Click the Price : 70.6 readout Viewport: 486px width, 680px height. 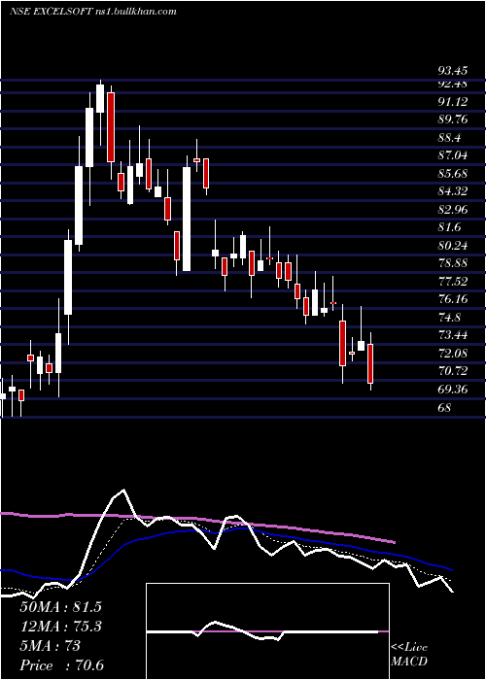(x=61, y=665)
